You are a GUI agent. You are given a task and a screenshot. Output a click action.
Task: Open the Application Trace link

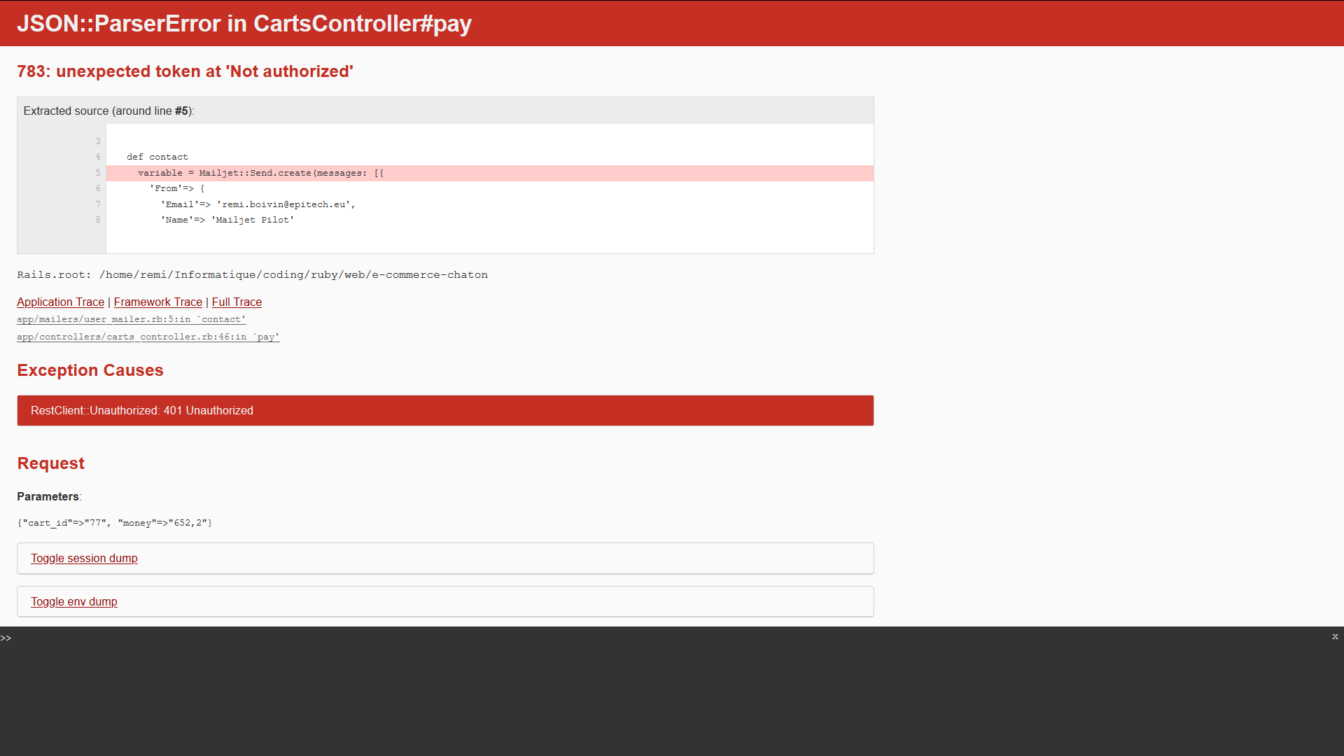(x=60, y=302)
